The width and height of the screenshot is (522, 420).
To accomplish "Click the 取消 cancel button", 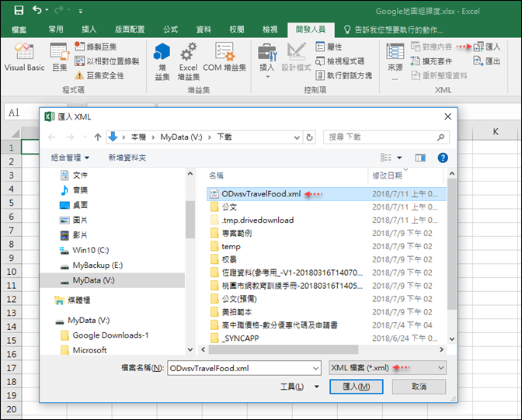I will [x=419, y=387].
